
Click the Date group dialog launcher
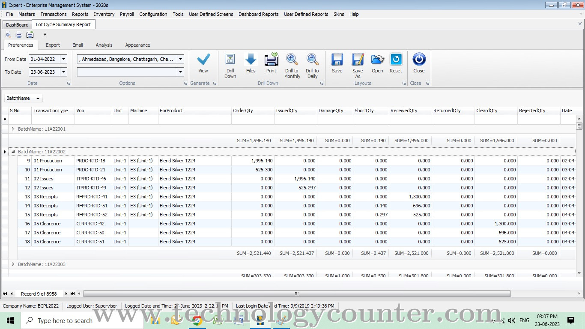point(69,84)
